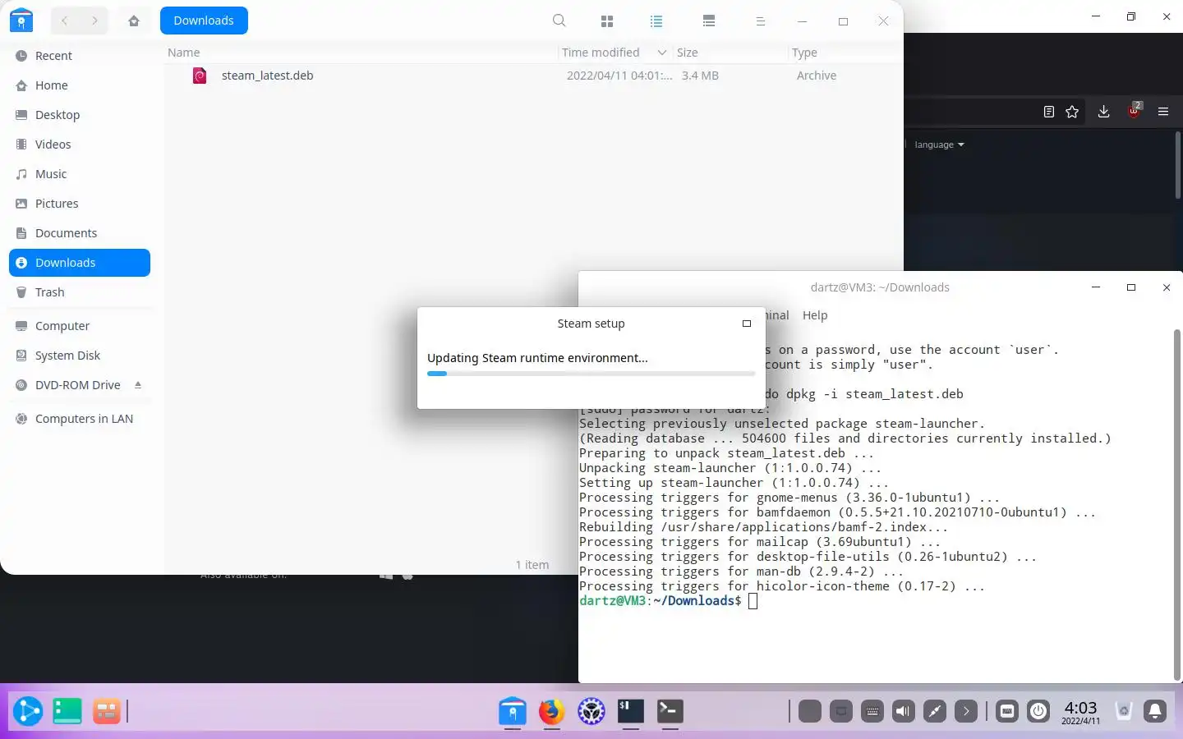Open the file manager detail panel view icon
The width and height of the screenshot is (1183, 739).
pyautogui.click(x=709, y=21)
